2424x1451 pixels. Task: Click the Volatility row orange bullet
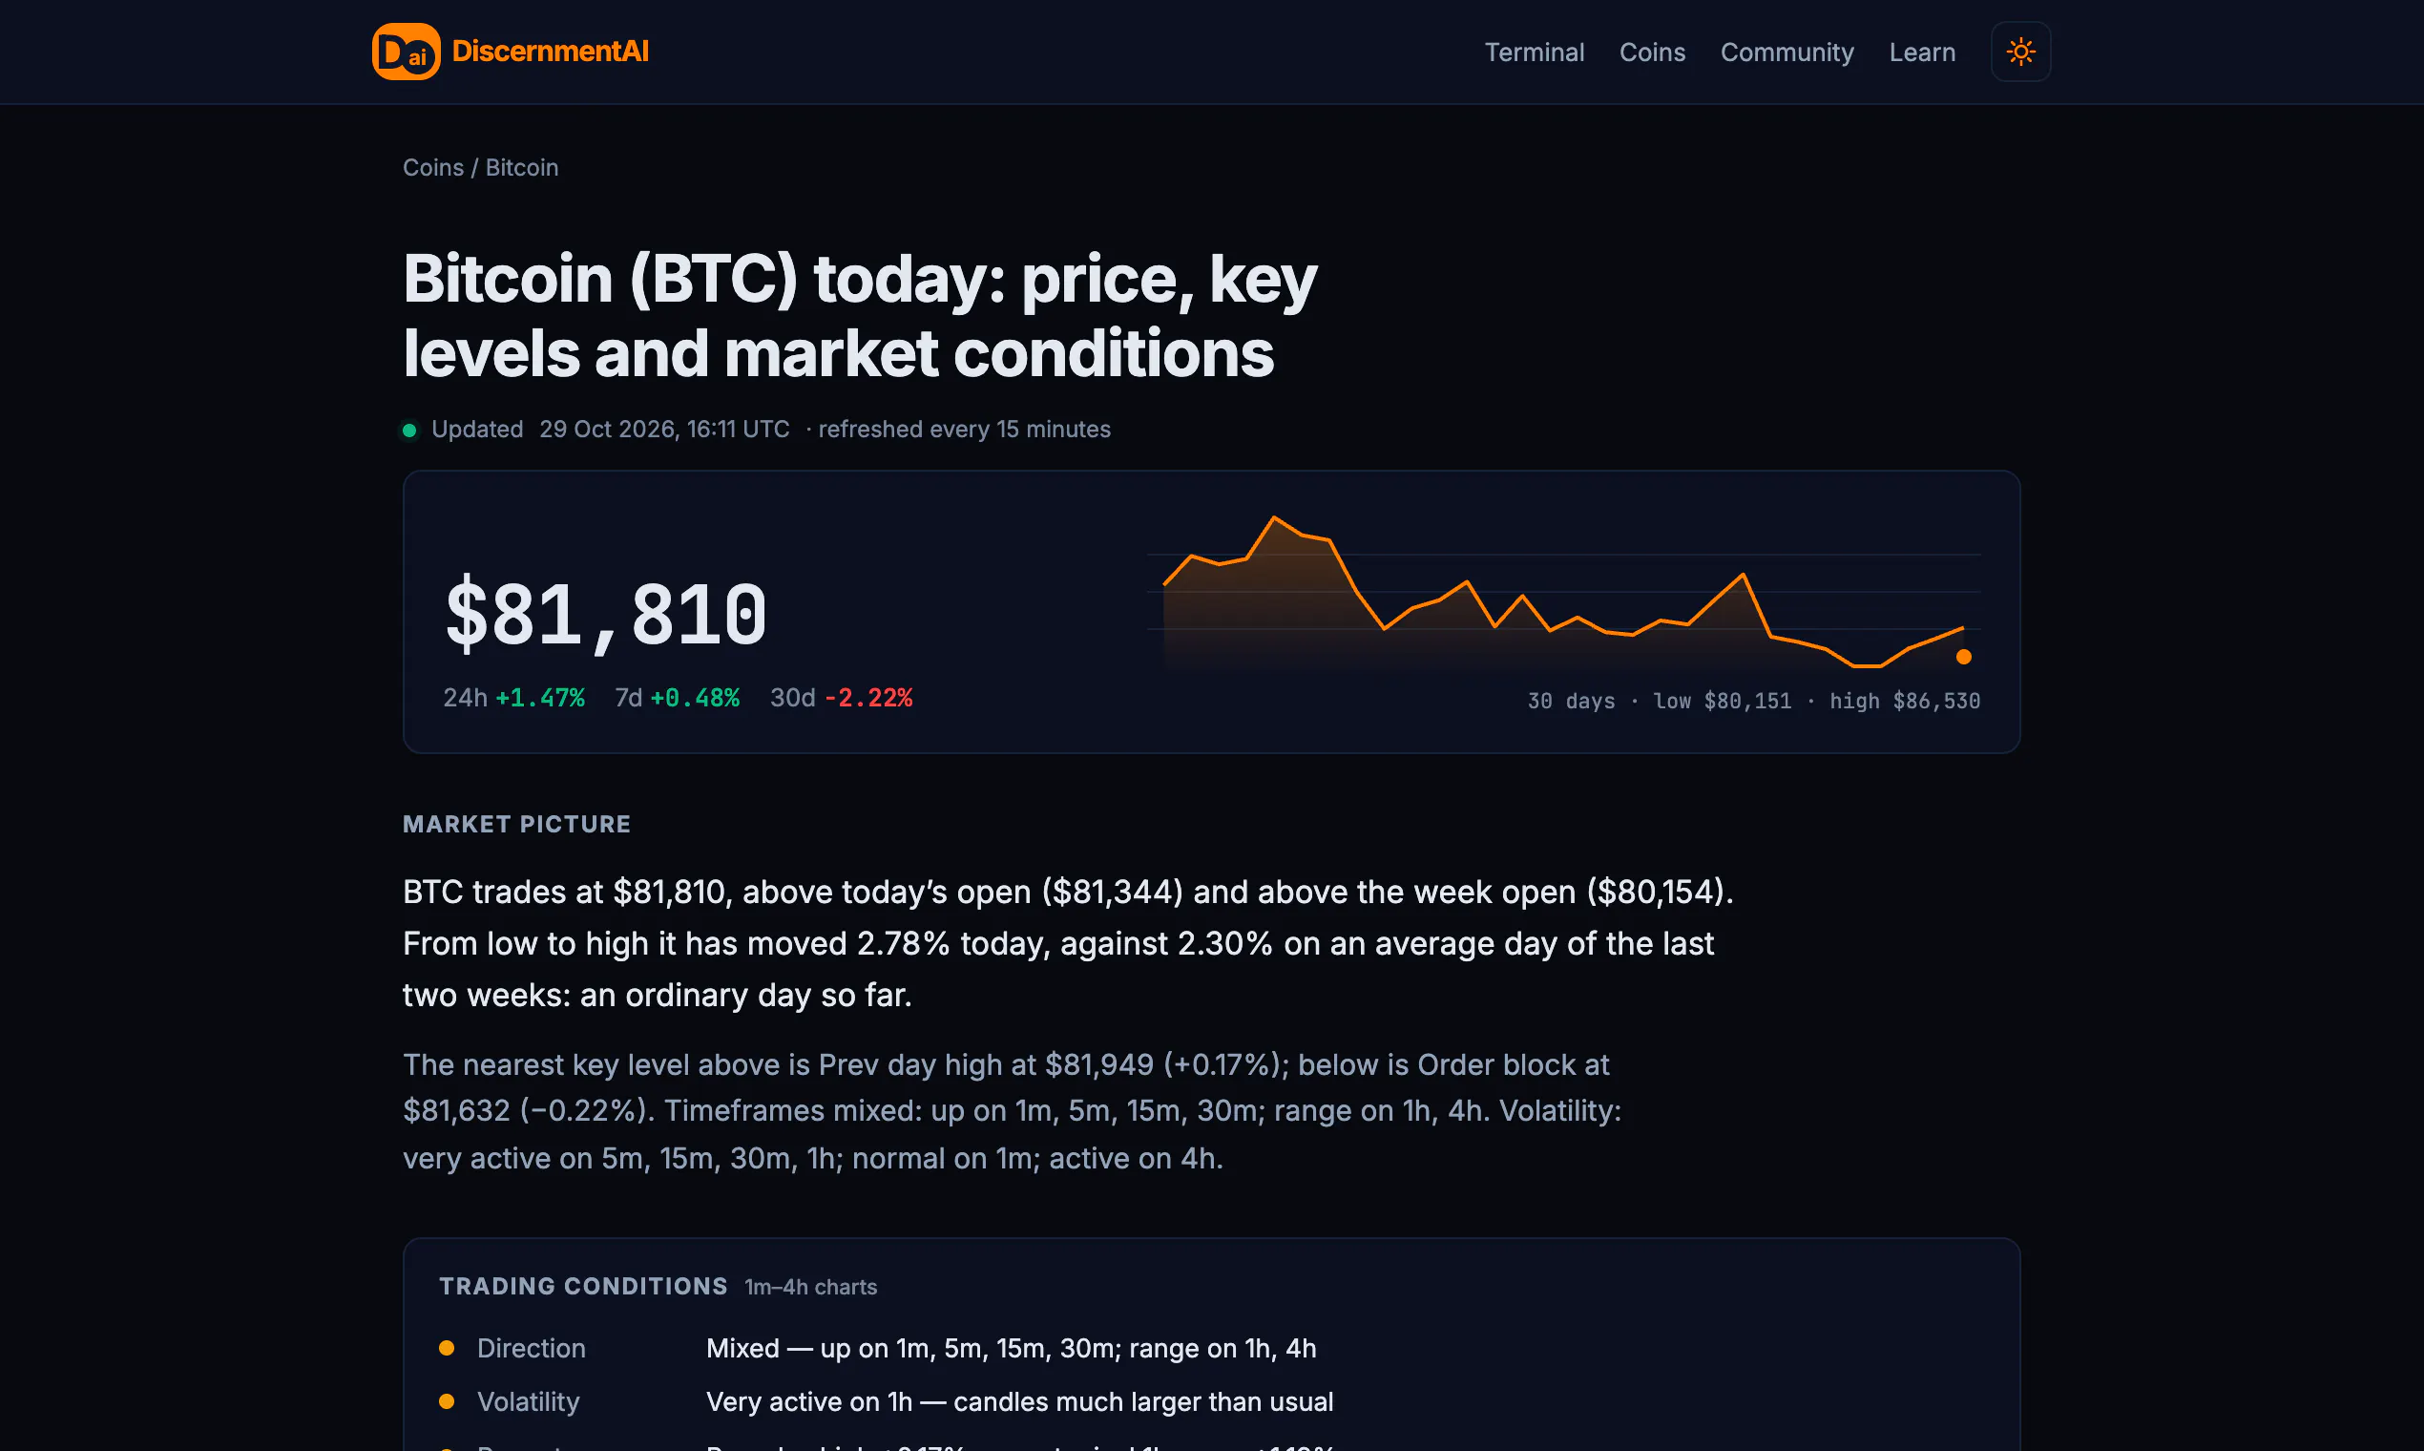(447, 1401)
